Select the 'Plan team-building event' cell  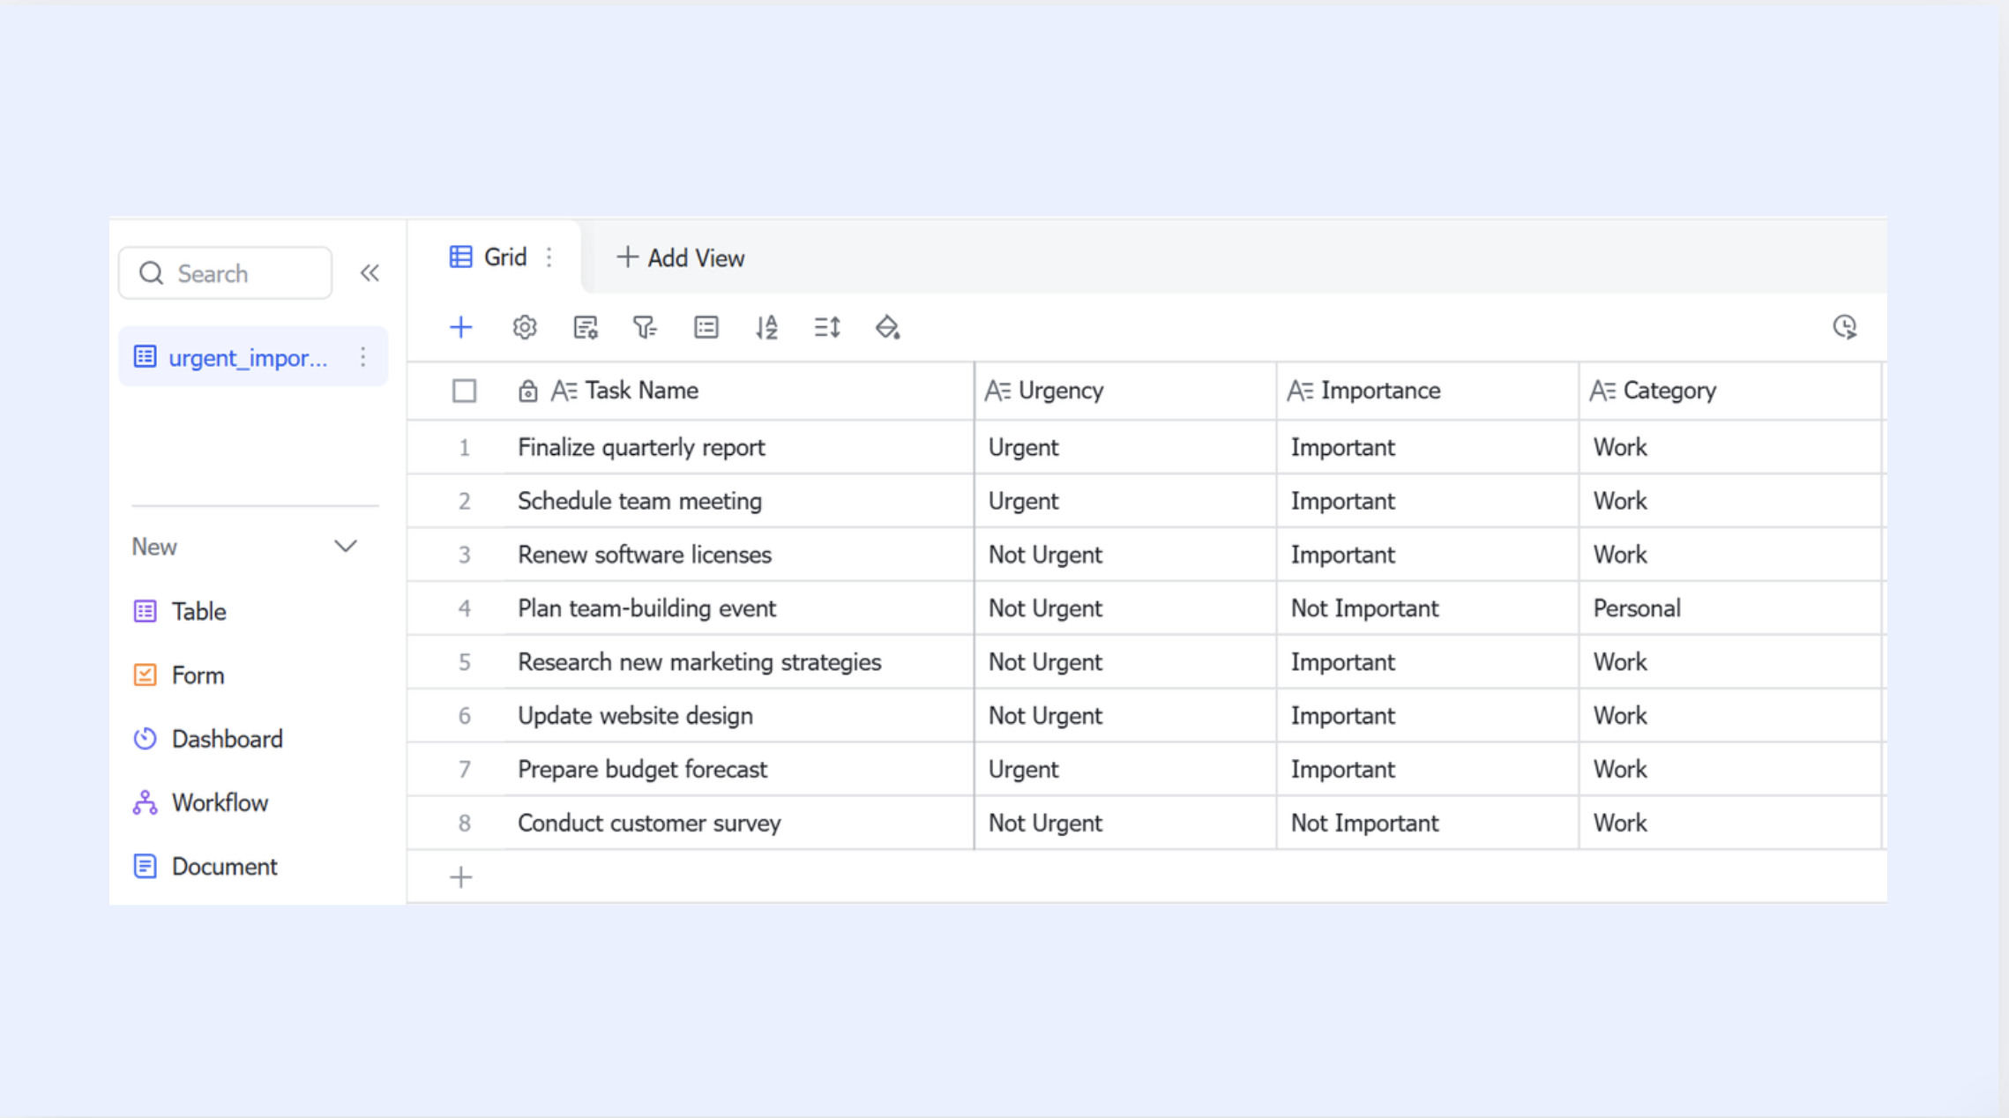[738, 608]
